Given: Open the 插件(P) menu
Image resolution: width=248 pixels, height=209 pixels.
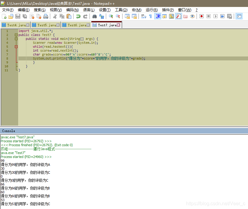Looking at the screenshot, I should [x=168, y=10].
